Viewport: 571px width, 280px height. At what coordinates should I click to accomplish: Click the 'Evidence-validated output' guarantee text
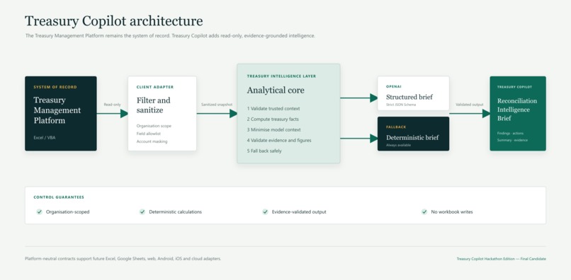coord(299,211)
